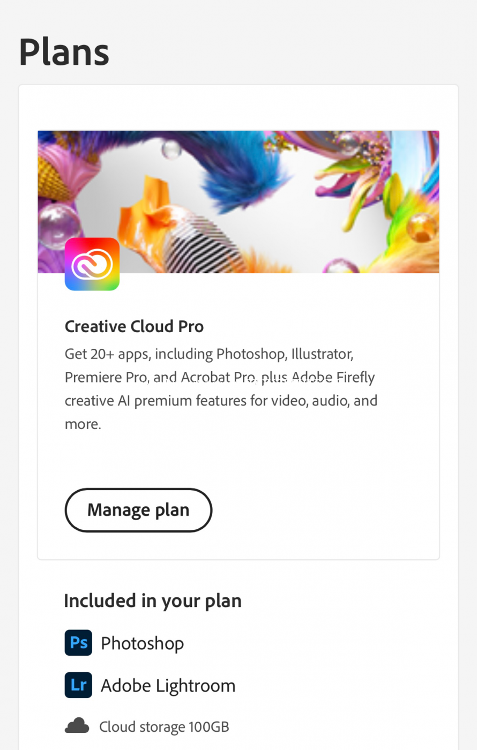Click the Lightroom Lr app icon
The height and width of the screenshot is (750, 477).
click(x=78, y=685)
